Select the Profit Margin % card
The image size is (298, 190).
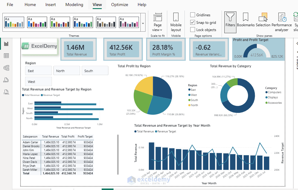click(x=166, y=49)
